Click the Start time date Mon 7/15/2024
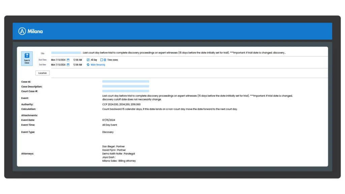 58,60
